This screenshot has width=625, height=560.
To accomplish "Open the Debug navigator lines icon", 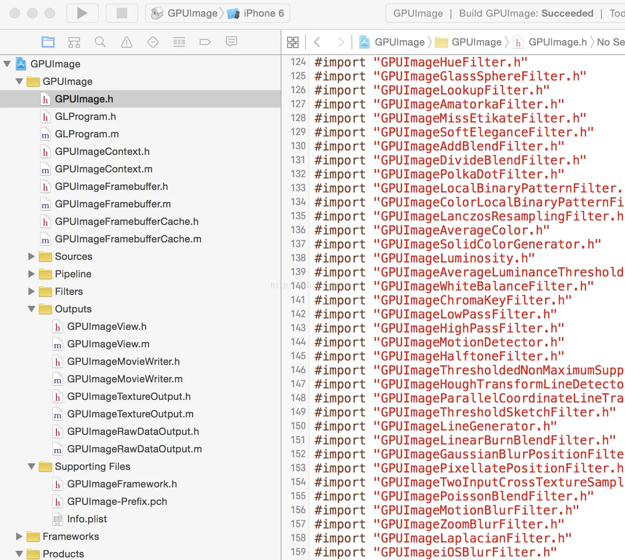I will click(179, 42).
